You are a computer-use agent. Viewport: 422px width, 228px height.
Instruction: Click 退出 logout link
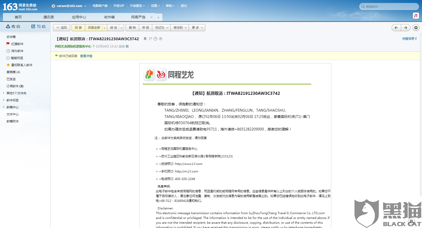184,6
